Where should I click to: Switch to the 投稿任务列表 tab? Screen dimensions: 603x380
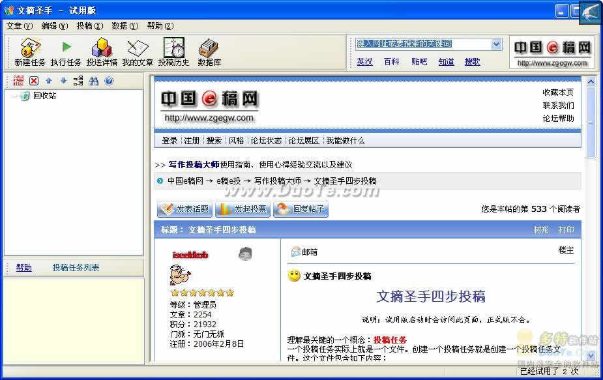76,268
